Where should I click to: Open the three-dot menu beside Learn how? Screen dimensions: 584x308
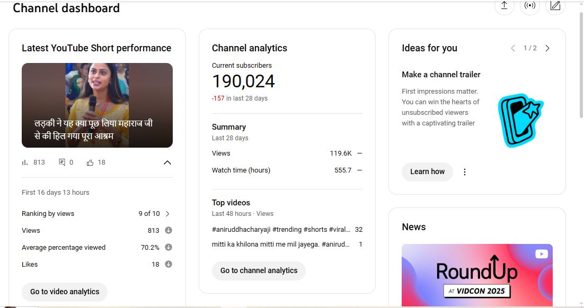[x=465, y=172]
